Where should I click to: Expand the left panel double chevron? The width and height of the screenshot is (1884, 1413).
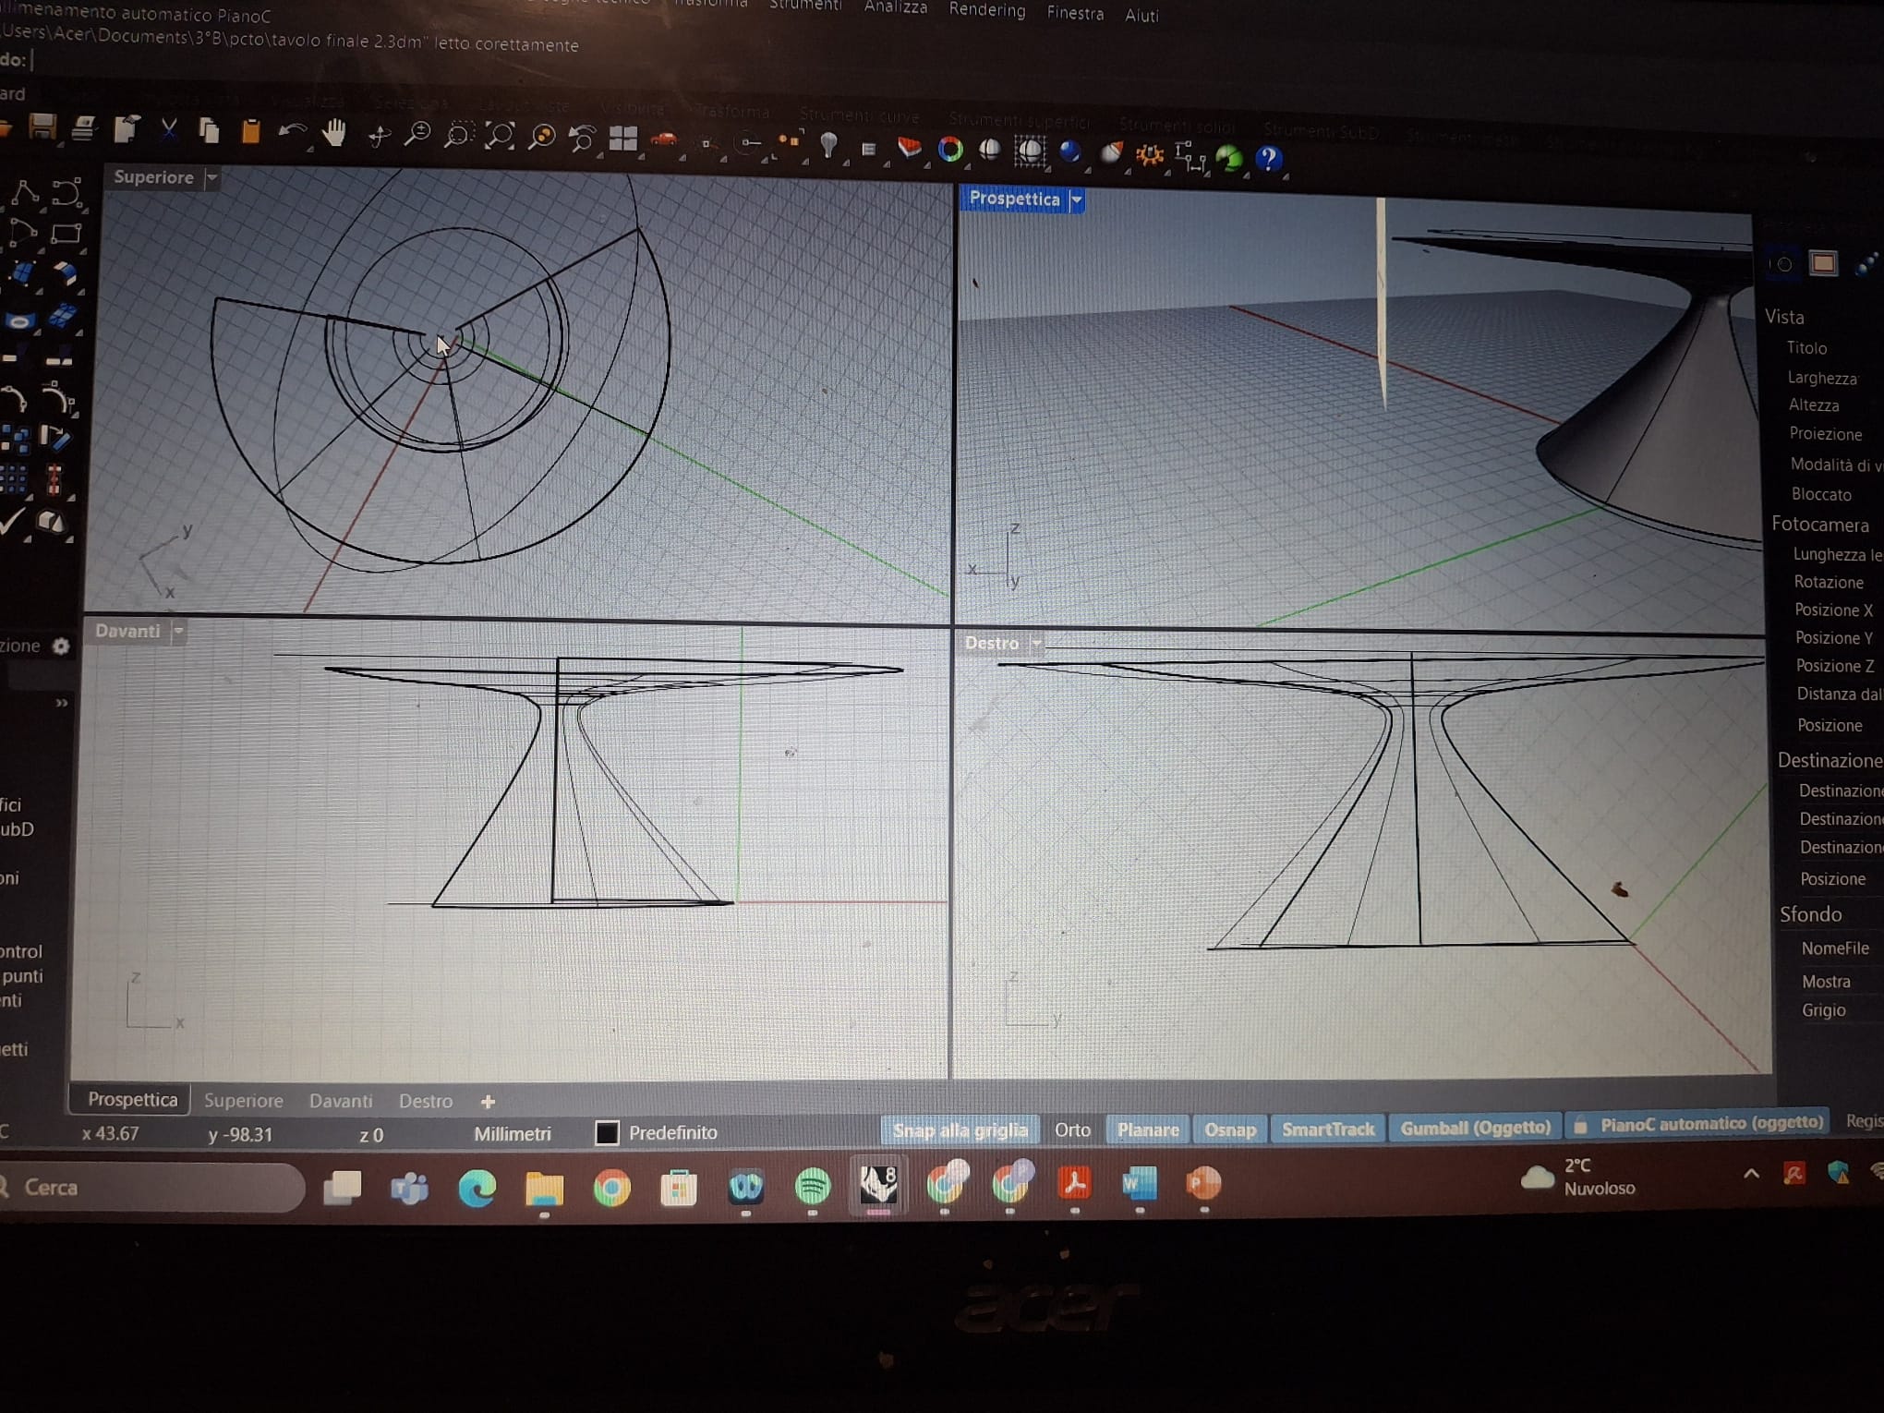pyautogui.click(x=62, y=703)
